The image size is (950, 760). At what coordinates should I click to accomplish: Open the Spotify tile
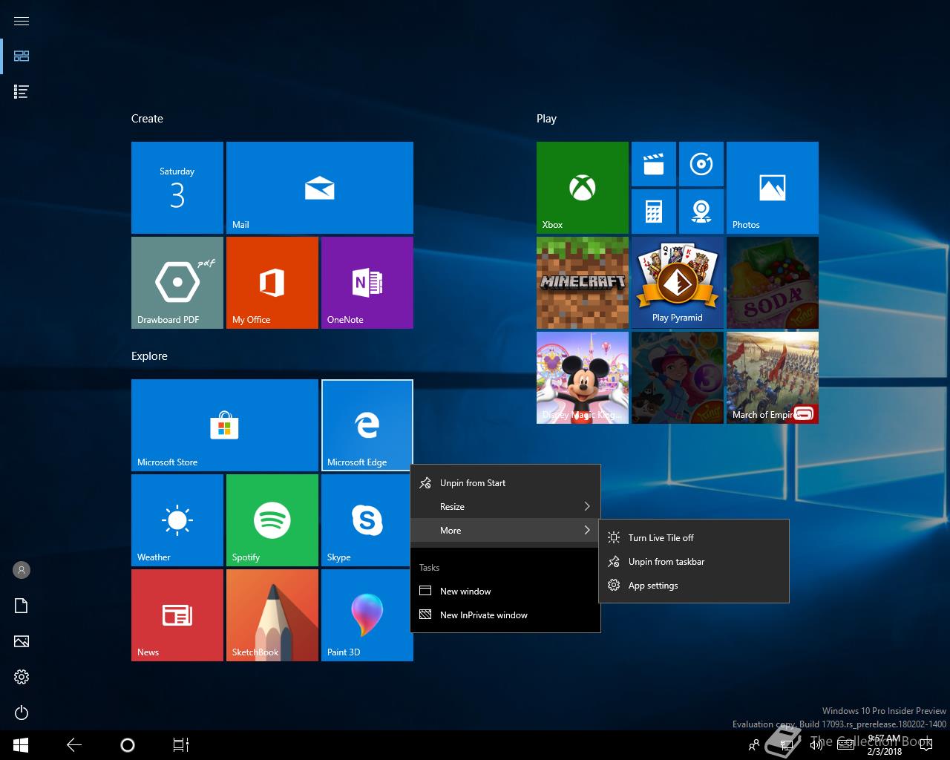pos(272,520)
